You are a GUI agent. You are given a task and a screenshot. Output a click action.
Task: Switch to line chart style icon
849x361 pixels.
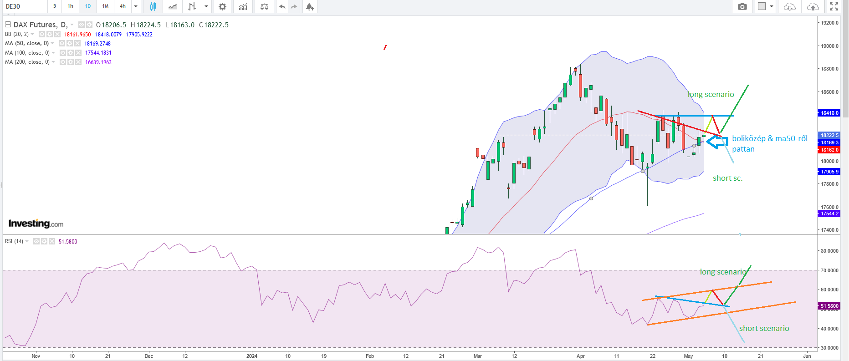tap(172, 6)
